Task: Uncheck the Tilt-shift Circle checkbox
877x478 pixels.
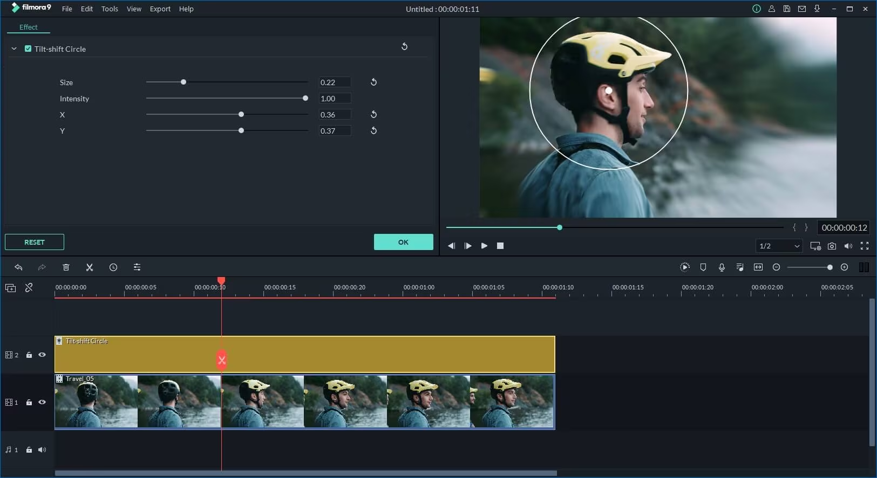Action: [x=28, y=49]
